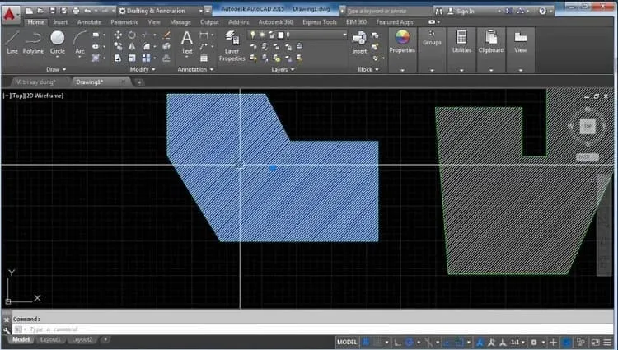The image size is (618, 350).
Task: Click the command line input field
Action: pyautogui.click(x=311, y=329)
